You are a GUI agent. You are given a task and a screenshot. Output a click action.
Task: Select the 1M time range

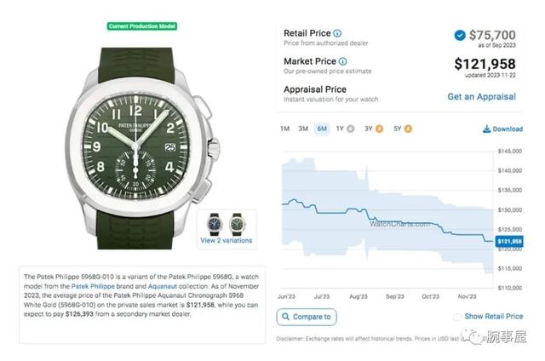pos(284,129)
